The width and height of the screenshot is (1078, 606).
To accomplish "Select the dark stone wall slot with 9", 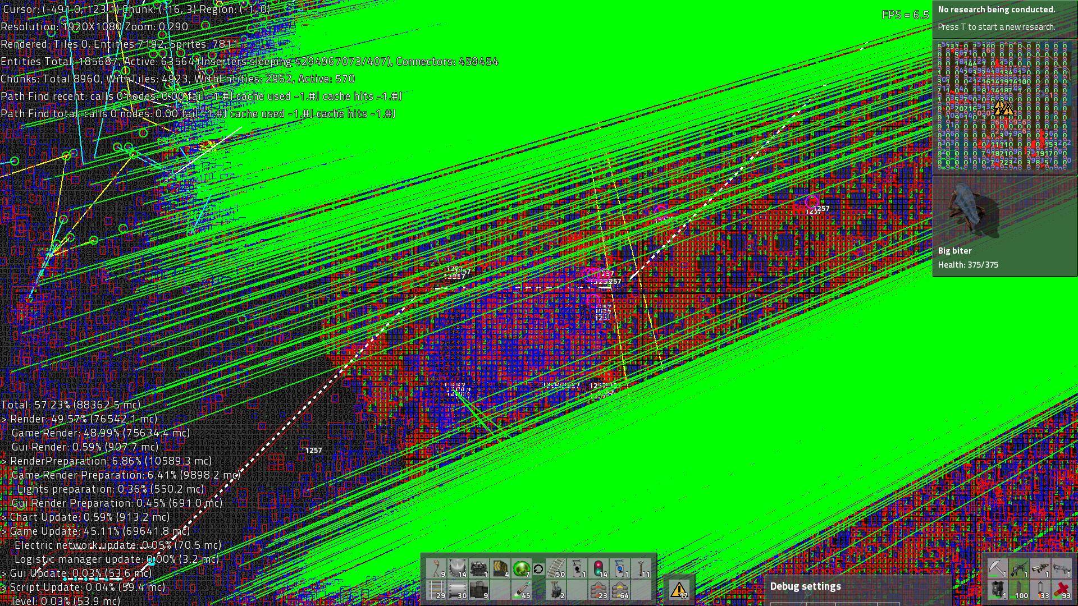I will point(479,590).
